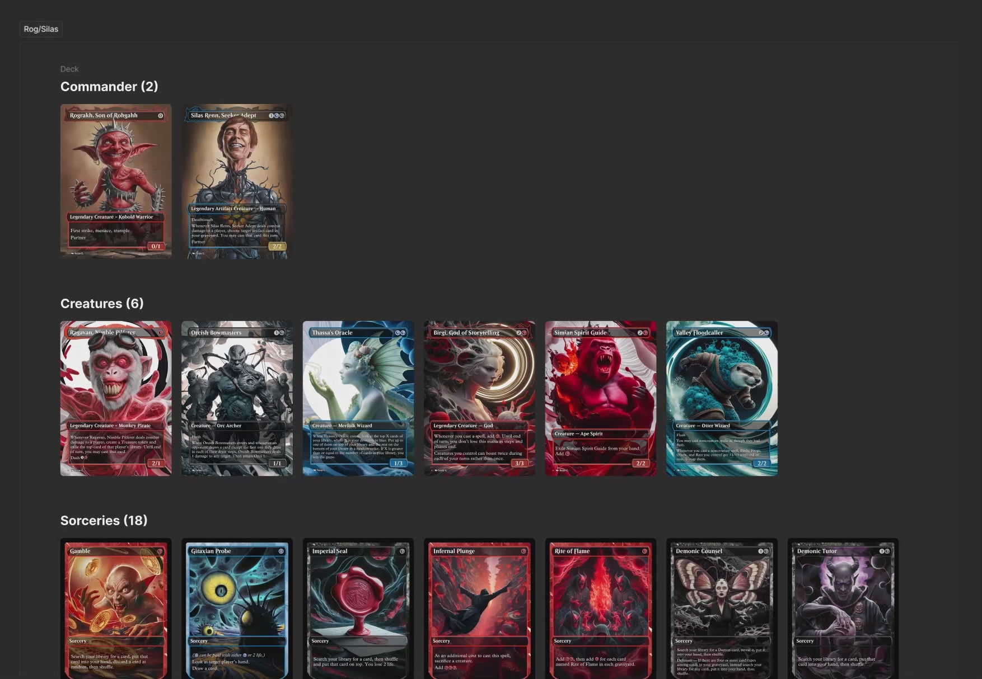Open the Demonic Counsel card
Image resolution: width=982 pixels, height=679 pixels.
coord(722,609)
